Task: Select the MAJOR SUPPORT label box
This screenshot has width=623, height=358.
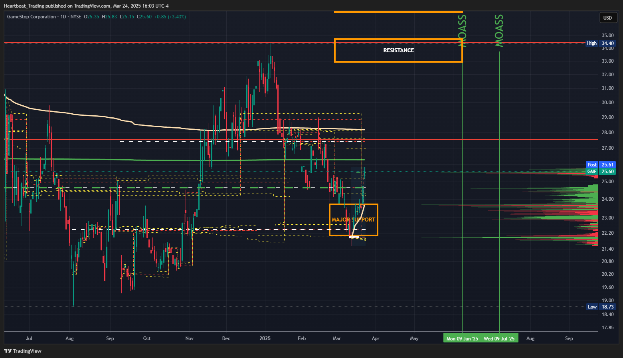Action: (354, 220)
